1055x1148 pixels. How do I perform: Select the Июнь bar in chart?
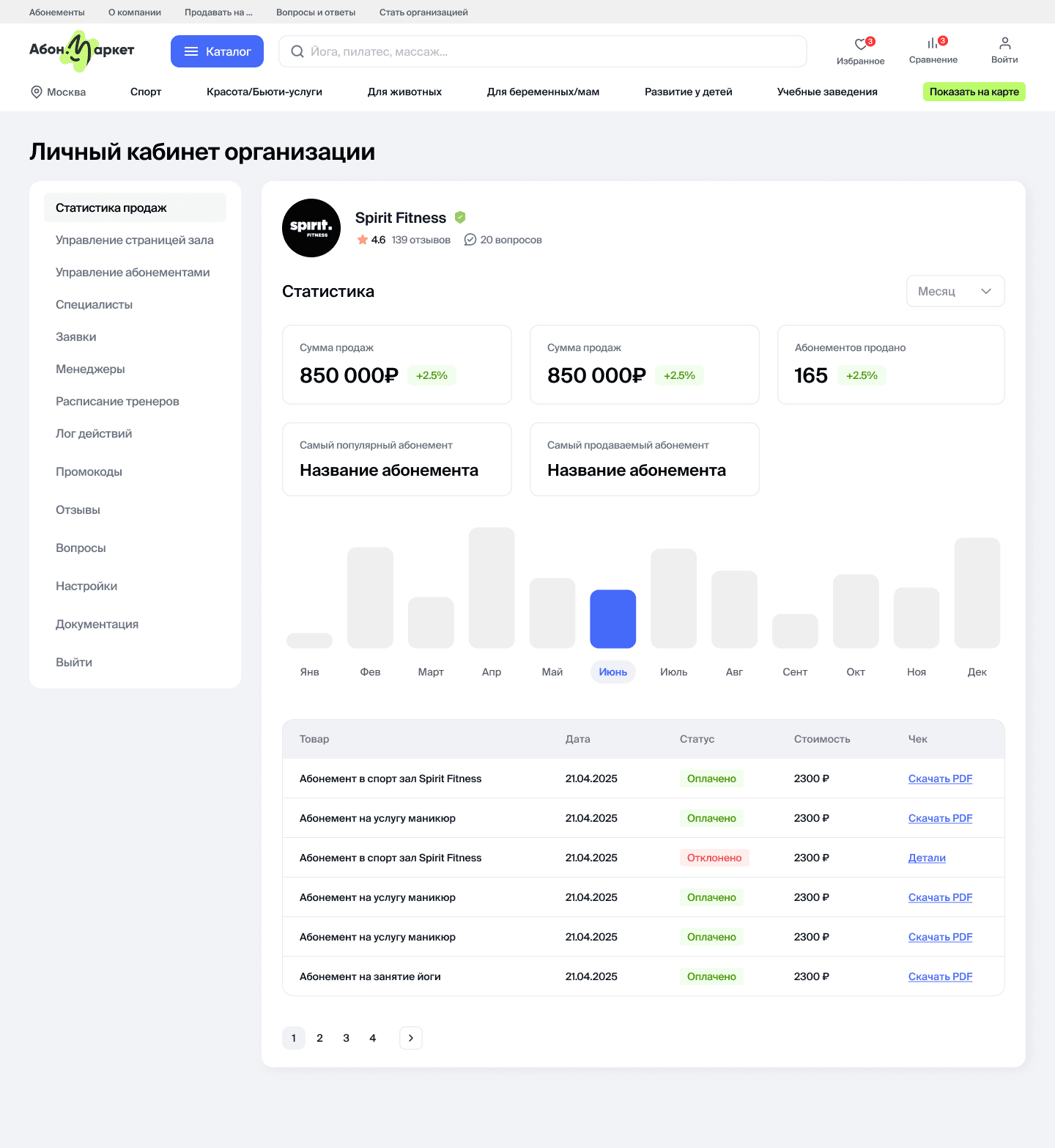pyautogui.click(x=612, y=619)
